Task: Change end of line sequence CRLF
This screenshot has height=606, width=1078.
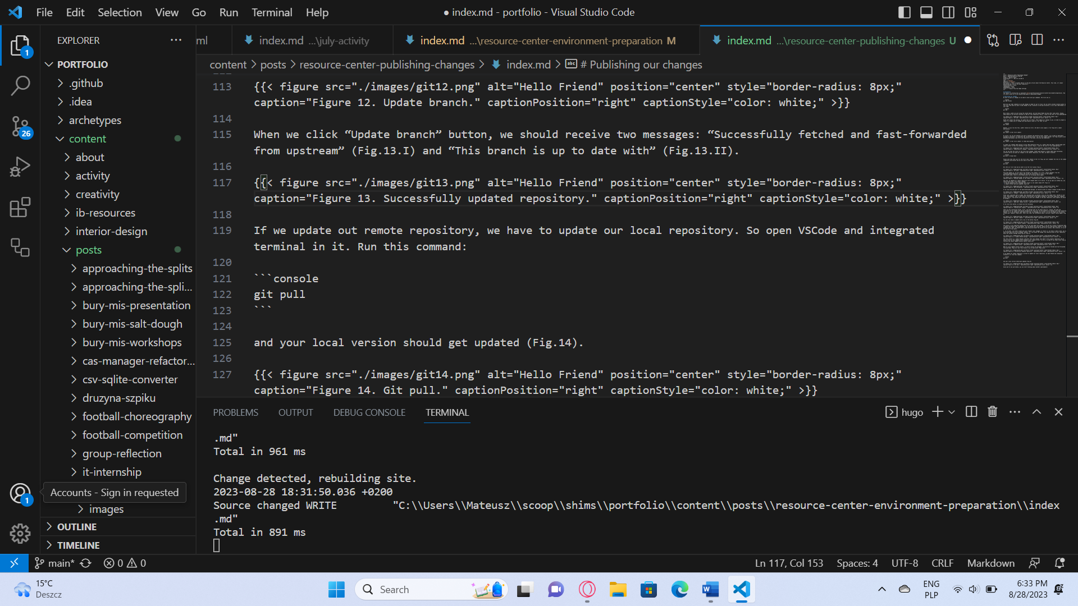Action: click(942, 563)
